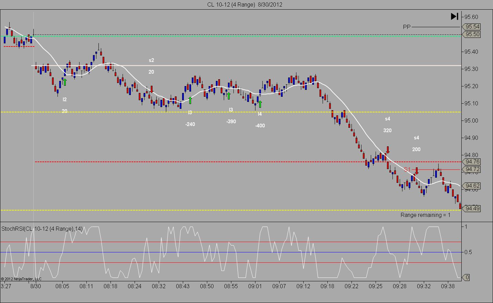Screen dimensions: 493x303
Task: Click the 94.80 price axis label
Action: [471, 155]
